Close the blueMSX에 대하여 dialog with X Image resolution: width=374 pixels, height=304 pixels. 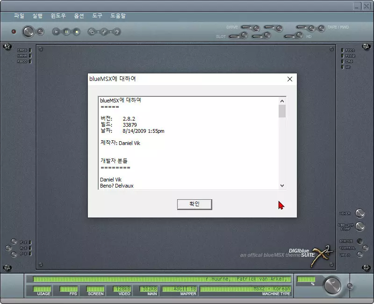click(290, 79)
